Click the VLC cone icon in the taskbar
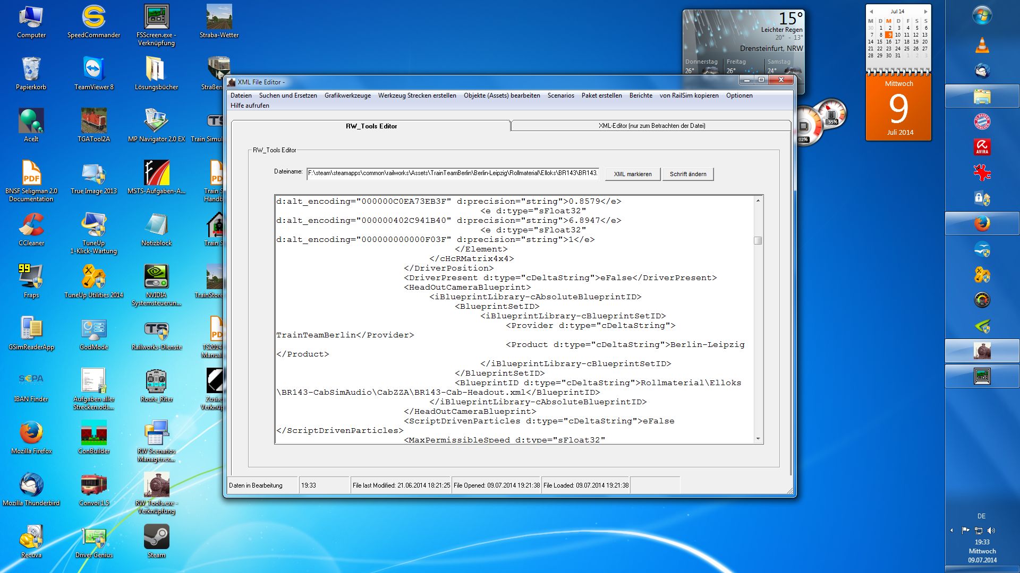1020x573 pixels. [x=982, y=45]
